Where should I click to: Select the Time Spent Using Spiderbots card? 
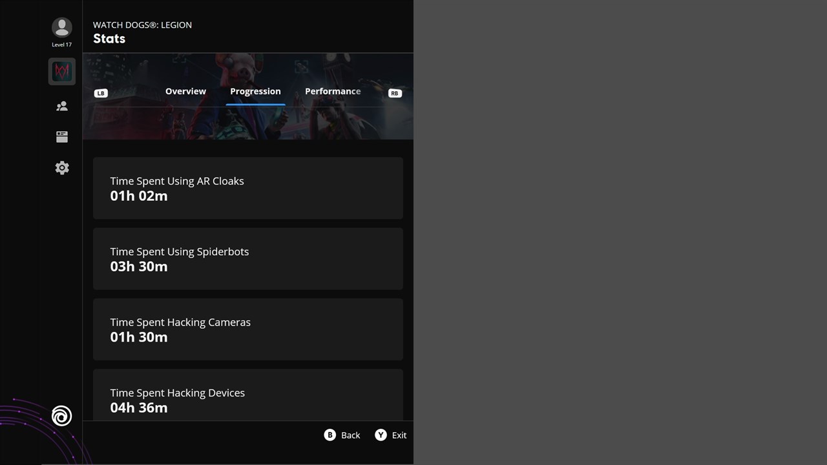[248, 258]
